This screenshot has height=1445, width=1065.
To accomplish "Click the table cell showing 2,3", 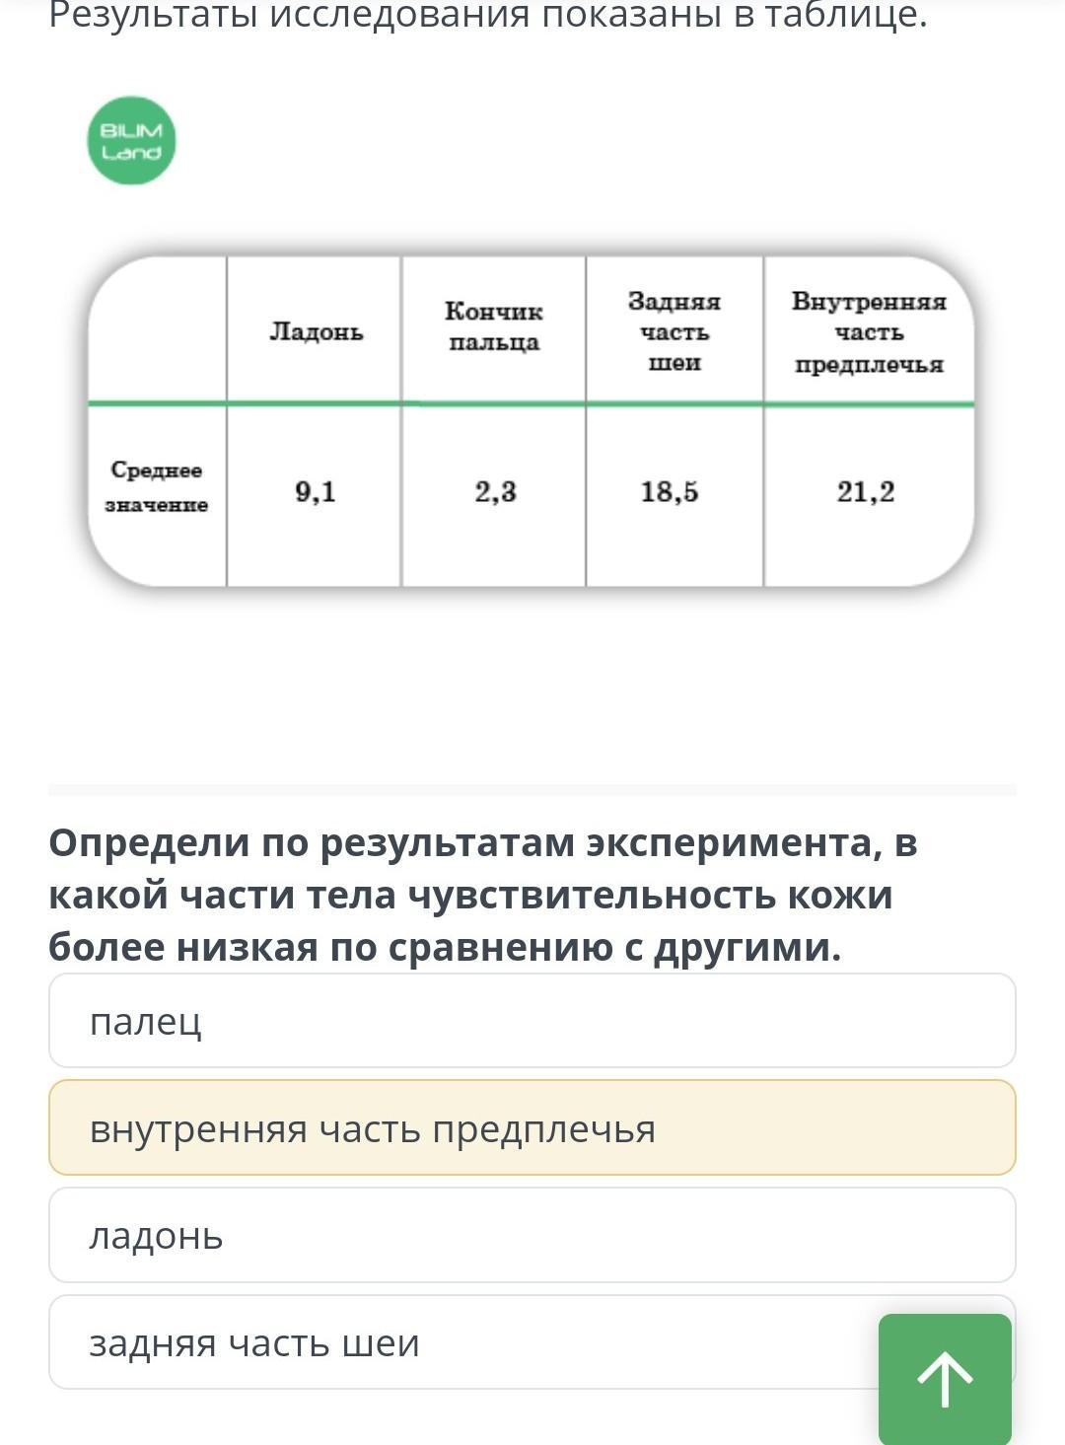I will (x=494, y=491).
